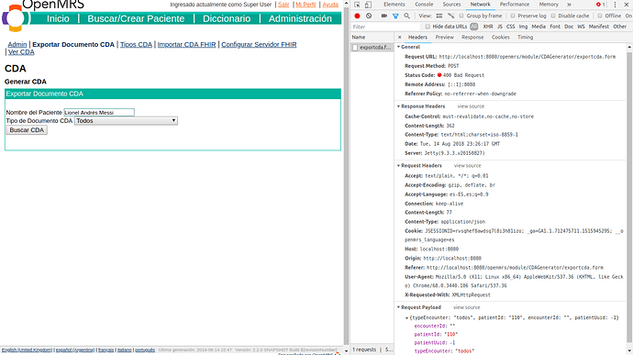
Task: Select exportcda.form request row
Action: click(x=372, y=48)
